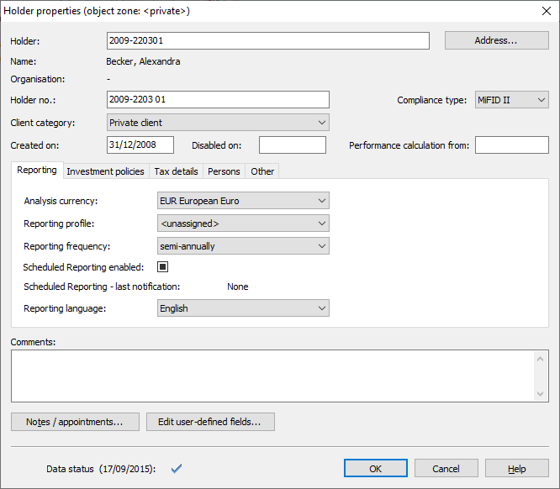Click the Data status checkmark icon
Screen dimensions: 560x489
pyautogui.click(x=177, y=468)
